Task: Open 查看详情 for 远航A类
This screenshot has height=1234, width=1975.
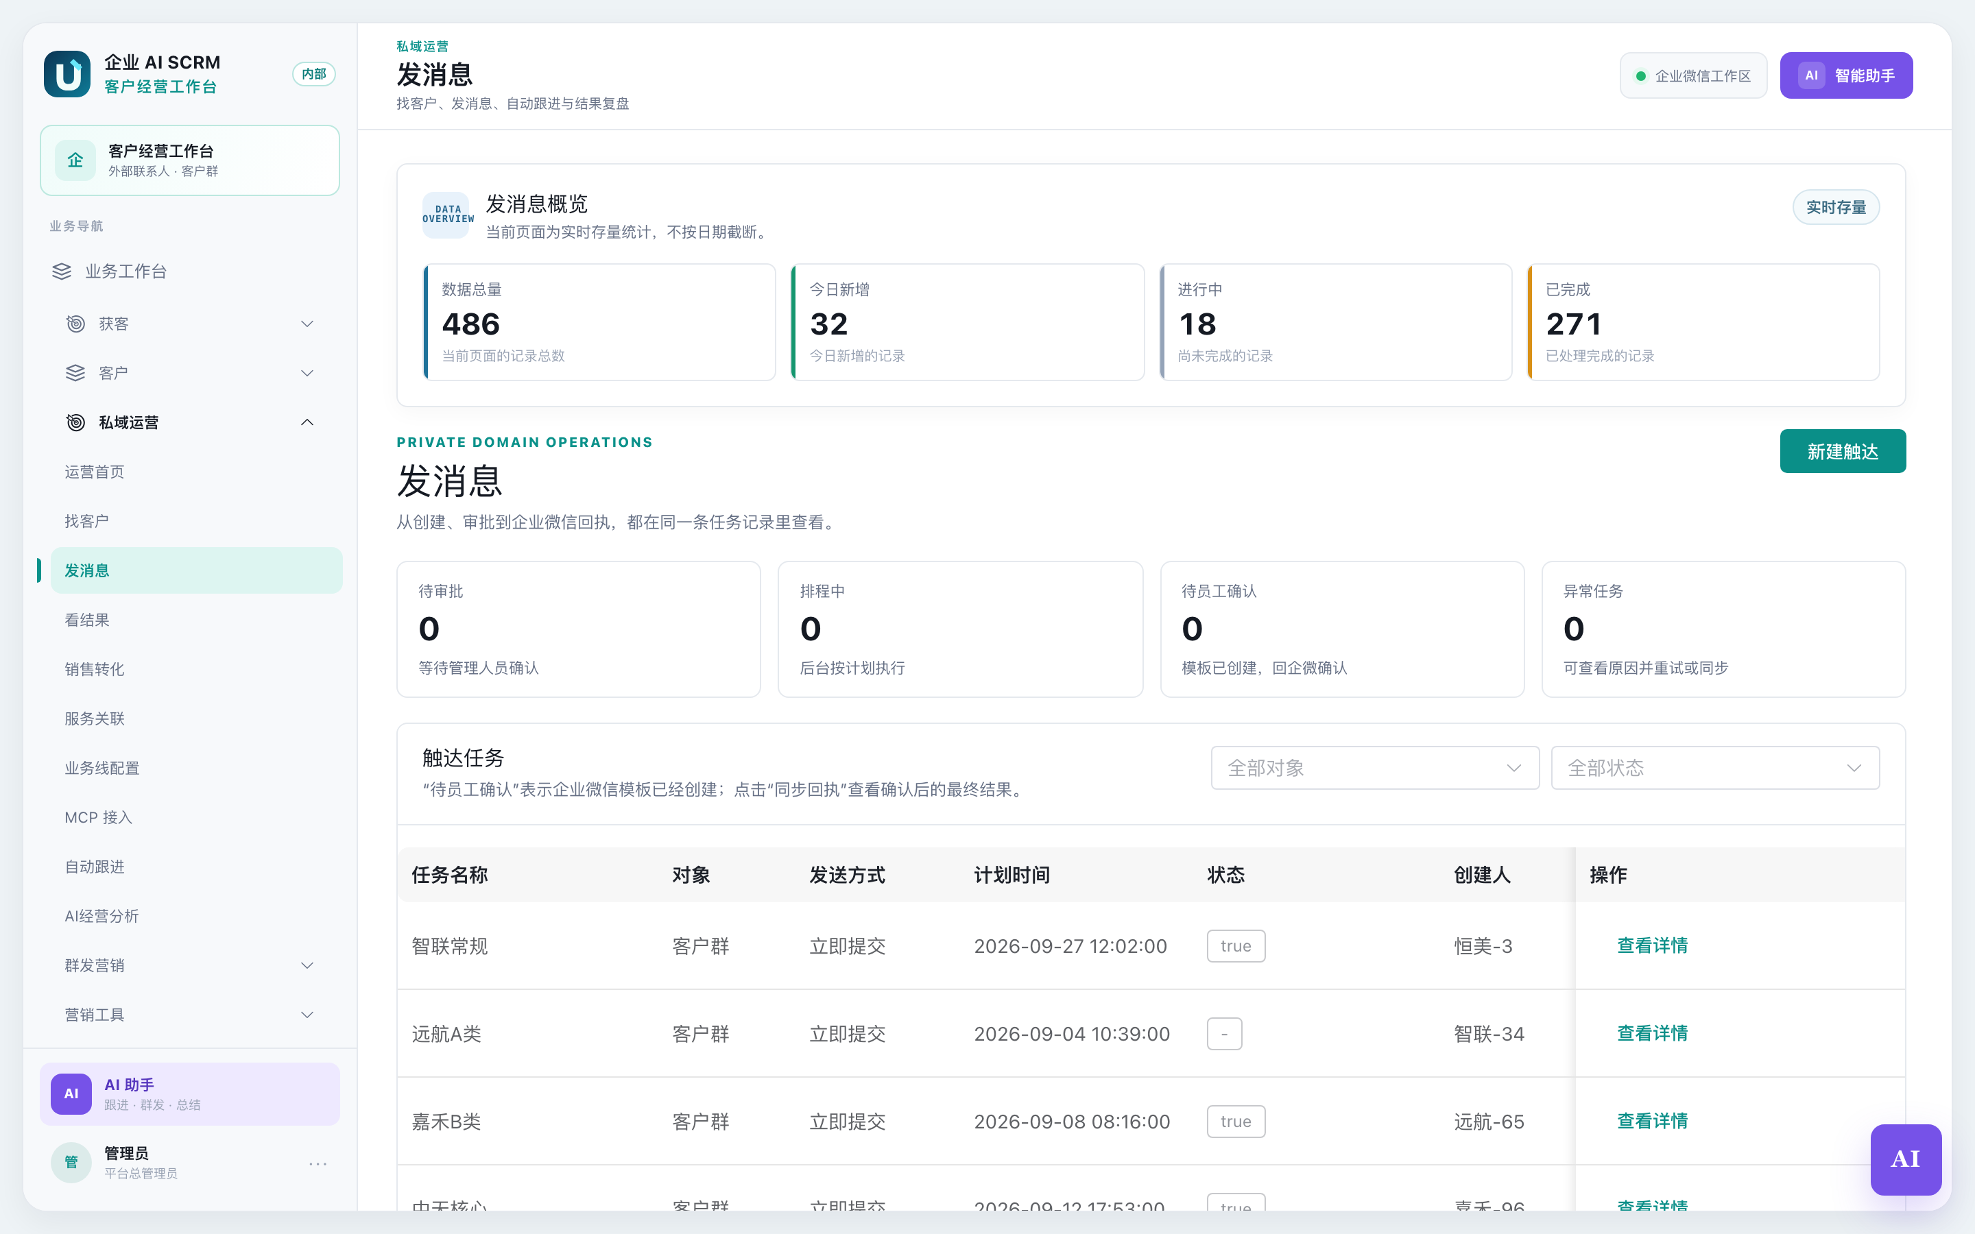Action: [x=1653, y=1033]
